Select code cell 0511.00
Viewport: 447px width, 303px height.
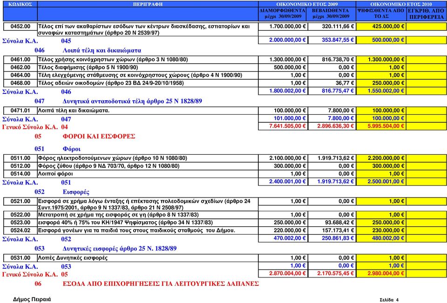point(20,158)
